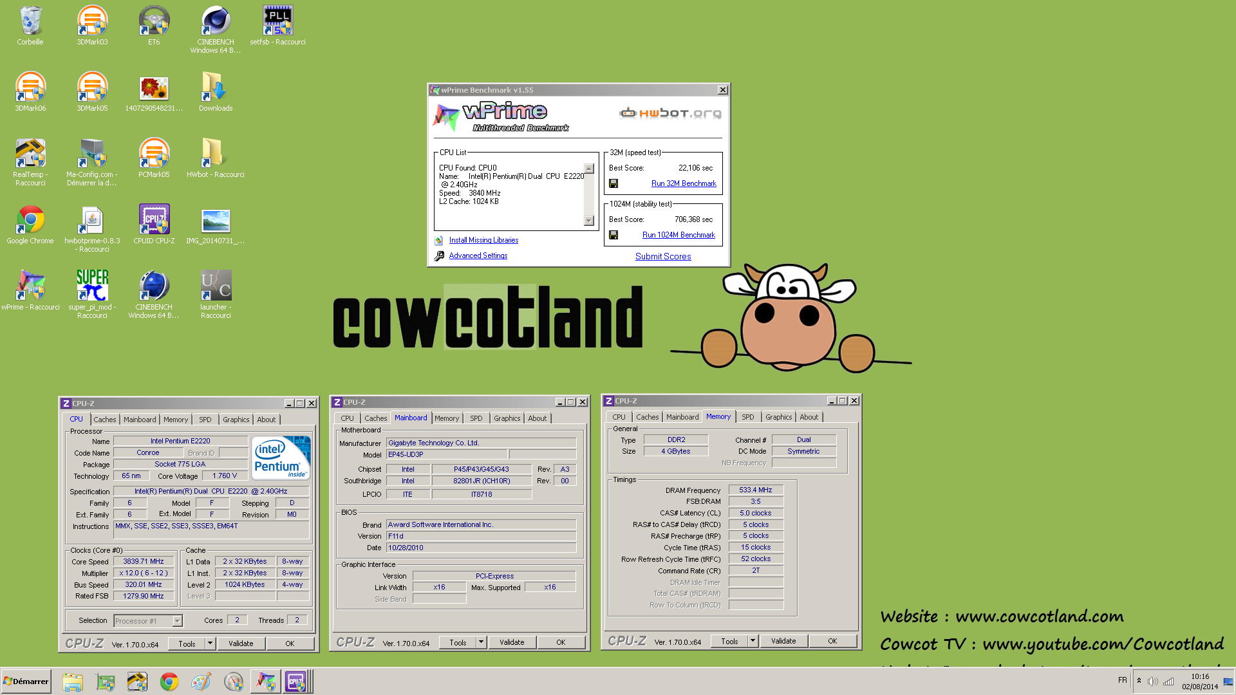The width and height of the screenshot is (1236, 695).
Task: Open Tools dropdown arrow in CPU-Z Memory window
Action: 753,641
